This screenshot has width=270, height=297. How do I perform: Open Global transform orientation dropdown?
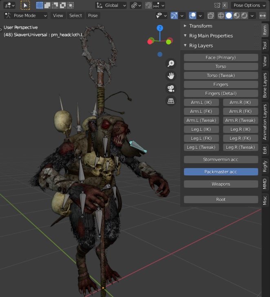(111, 5)
